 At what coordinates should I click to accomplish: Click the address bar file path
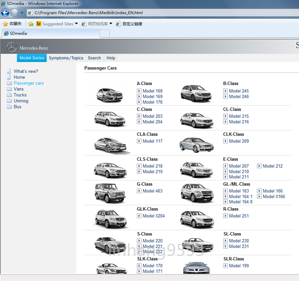pyautogui.click(x=89, y=13)
